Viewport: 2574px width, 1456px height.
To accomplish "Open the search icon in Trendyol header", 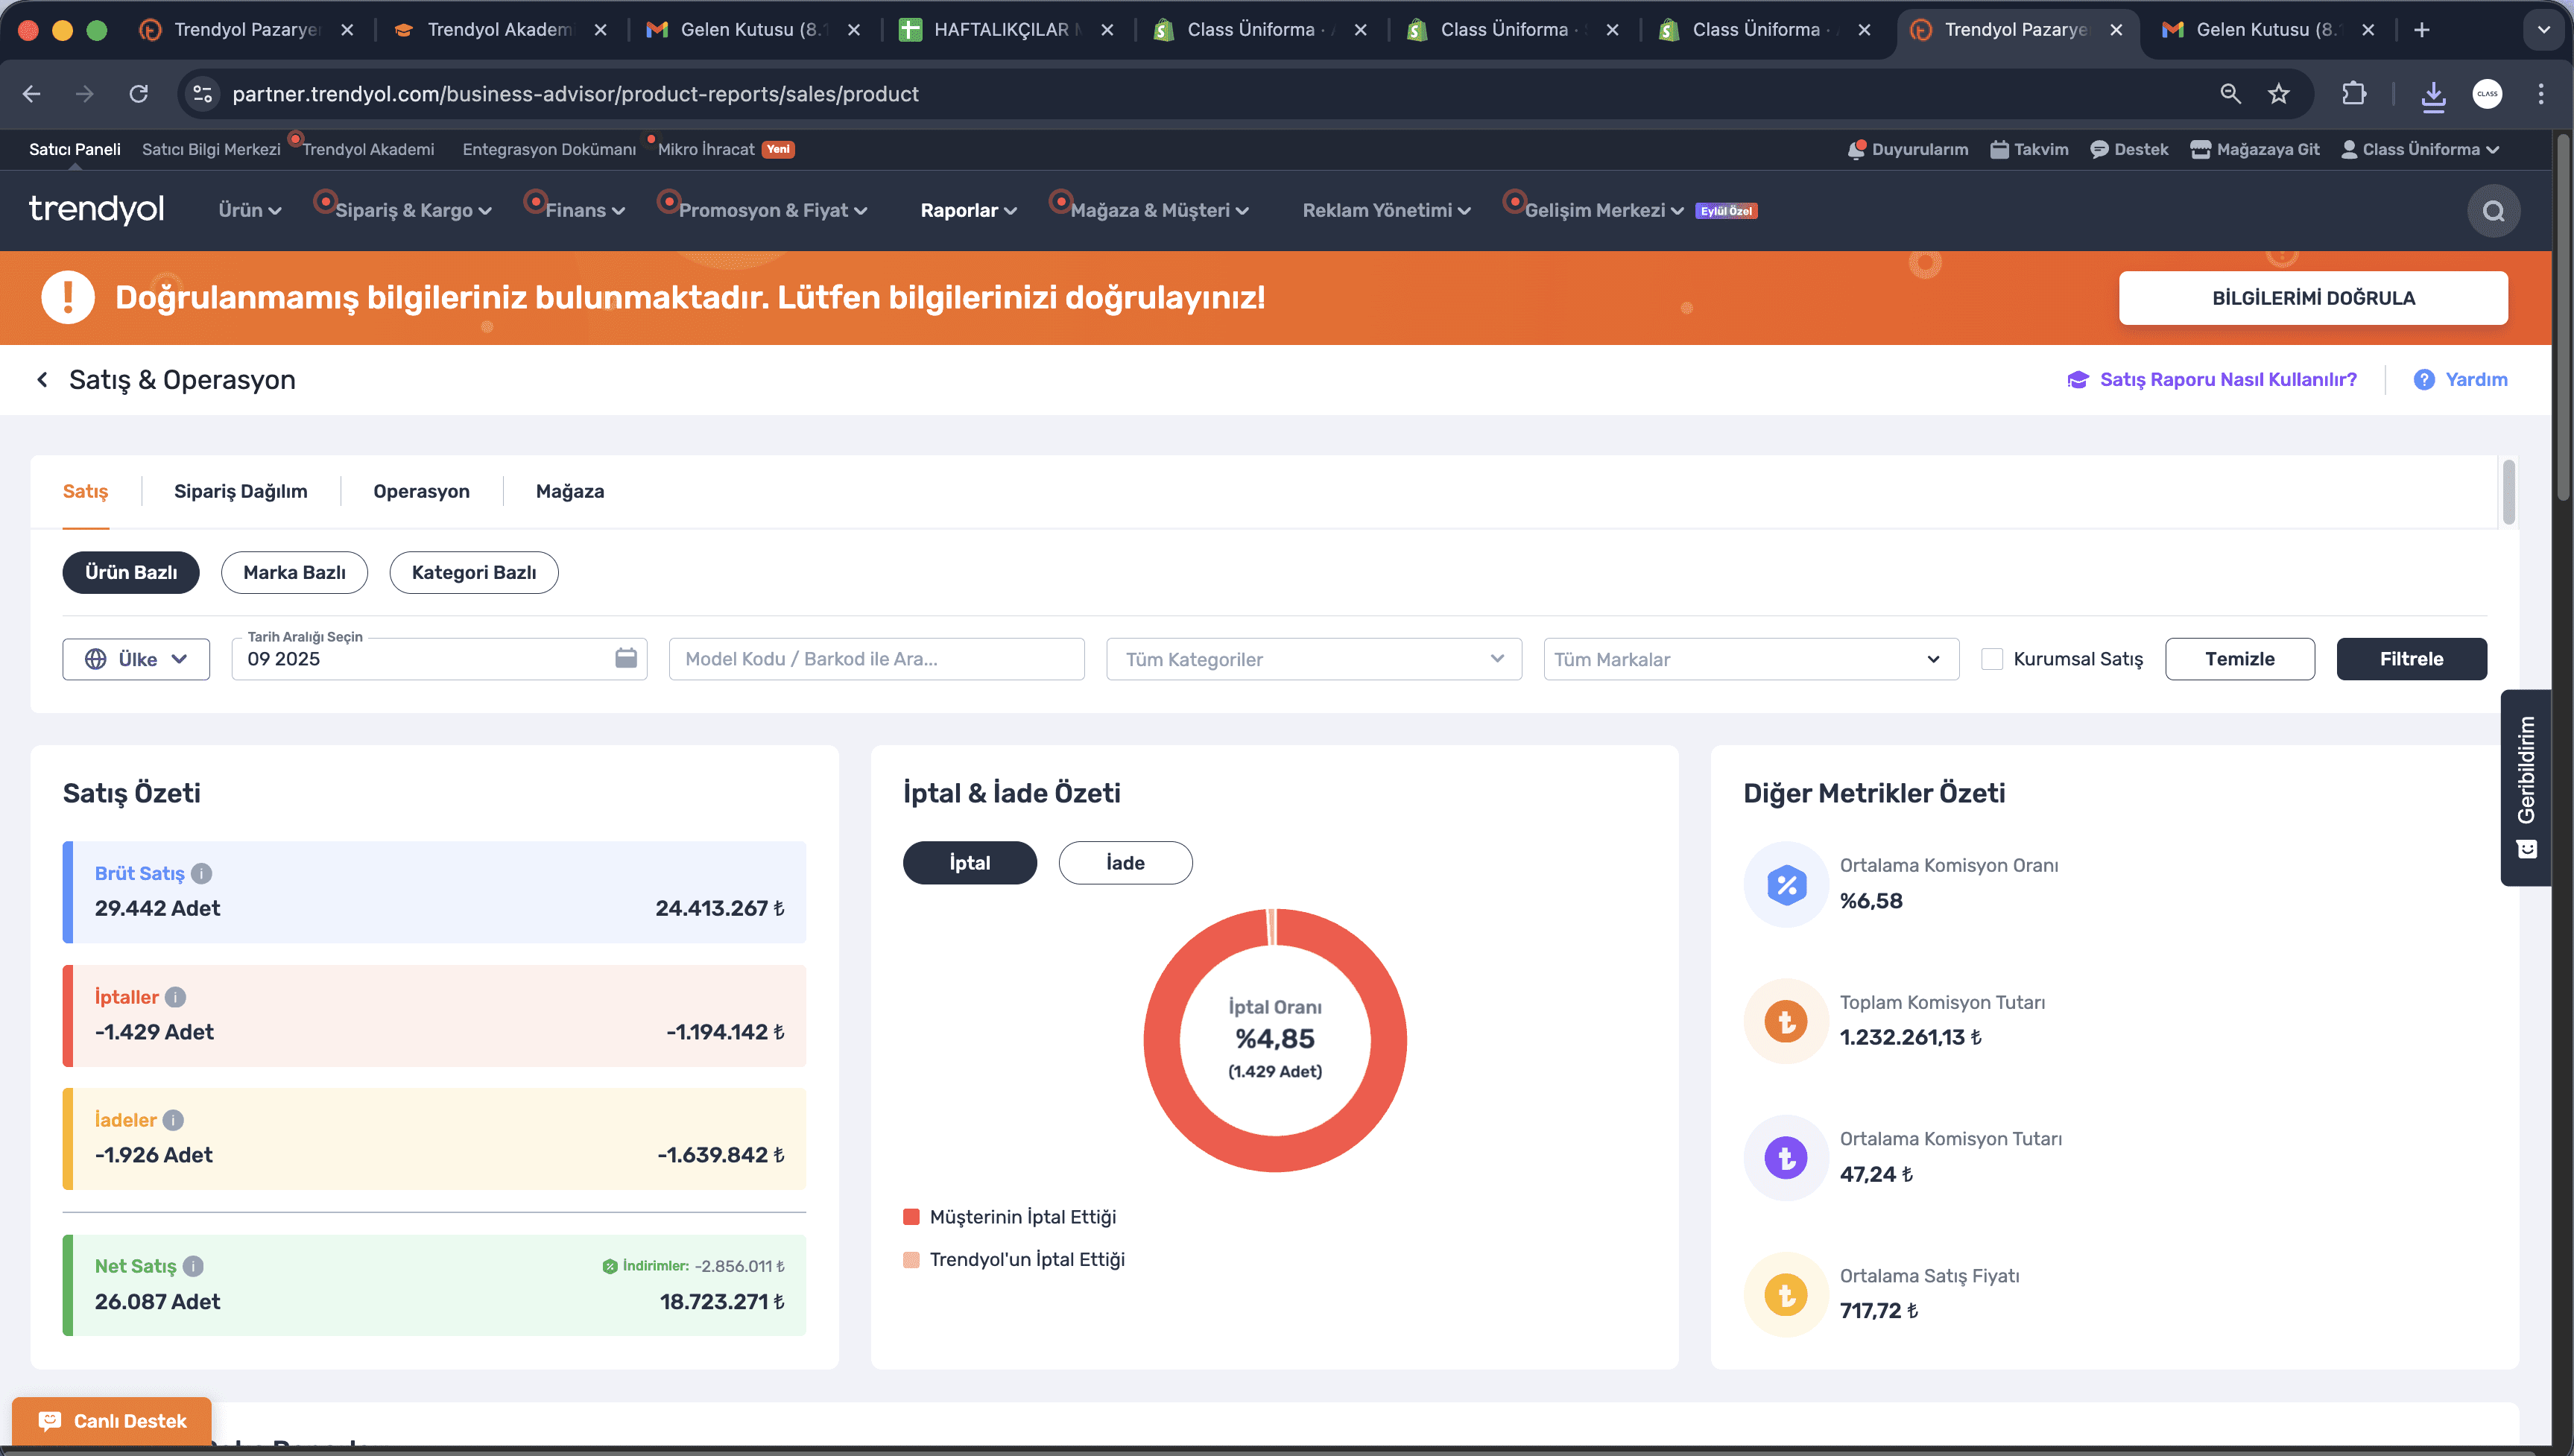I will [2493, 211].
